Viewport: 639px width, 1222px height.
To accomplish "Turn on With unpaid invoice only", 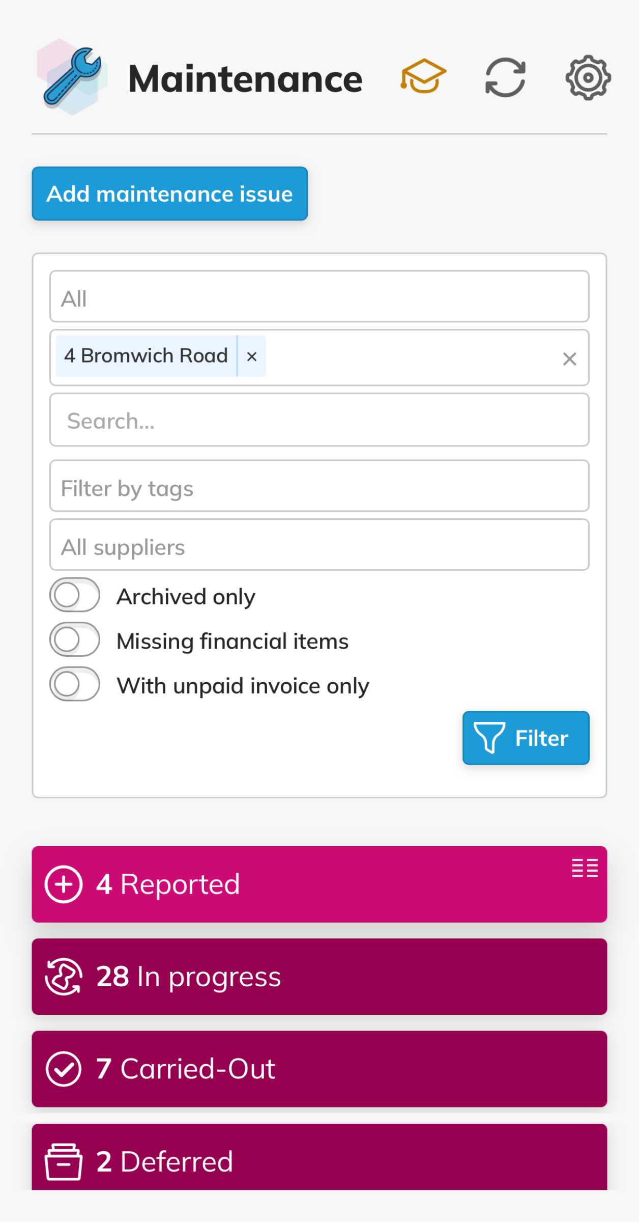I will 75,684.
